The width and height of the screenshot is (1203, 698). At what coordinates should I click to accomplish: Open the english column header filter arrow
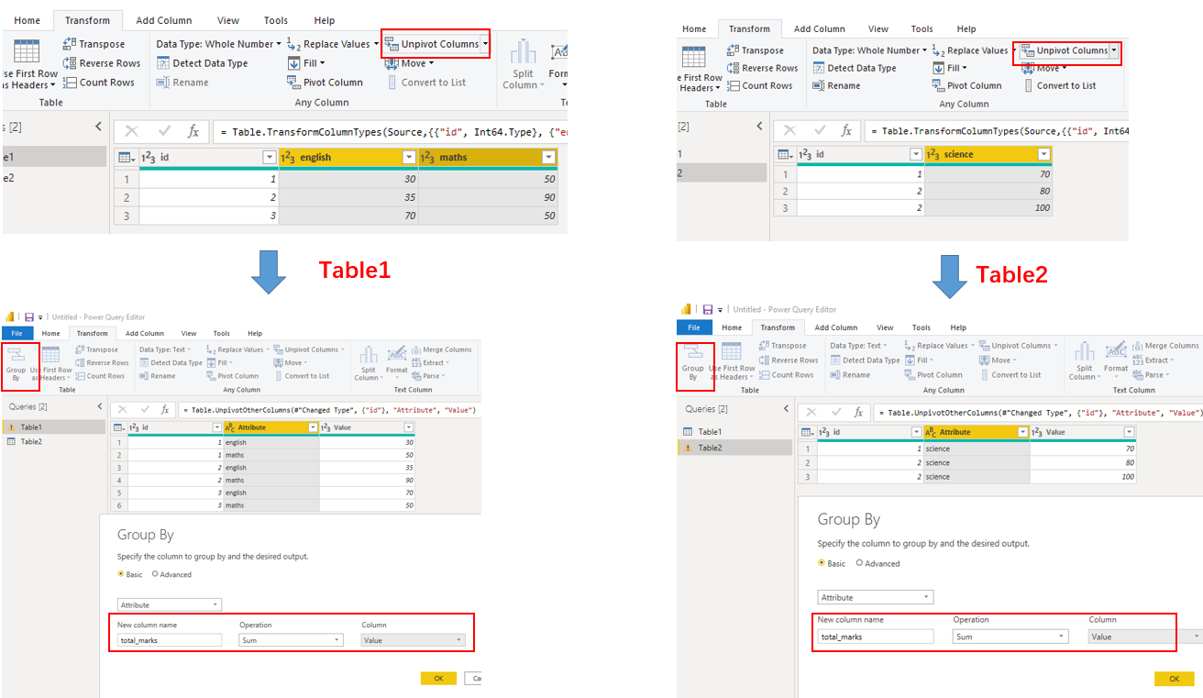pos(409,158)
